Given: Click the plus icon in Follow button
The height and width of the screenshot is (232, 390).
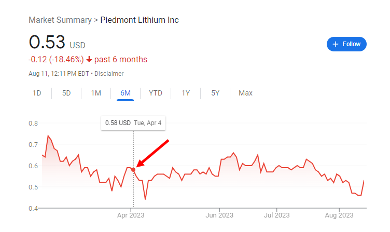Looking at the screenshot, I should click(x=336, y=44).
